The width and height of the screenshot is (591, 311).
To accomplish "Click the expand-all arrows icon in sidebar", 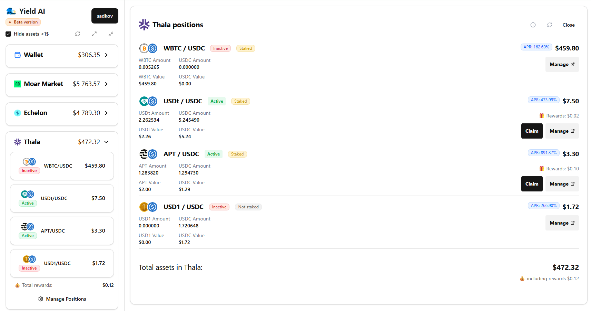I will coord(94,34).
